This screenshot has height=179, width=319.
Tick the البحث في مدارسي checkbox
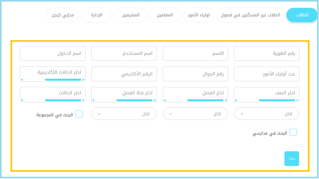(x=293, y=132)
